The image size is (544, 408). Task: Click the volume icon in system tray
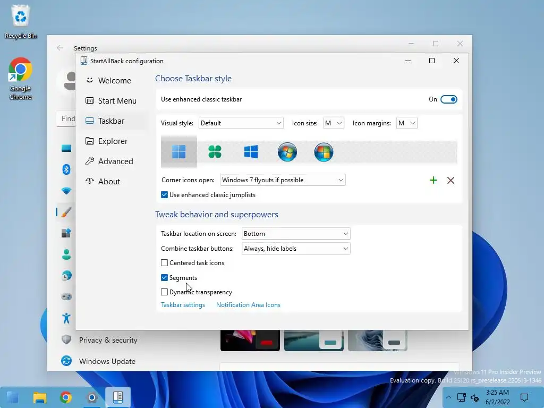[475, 397]
